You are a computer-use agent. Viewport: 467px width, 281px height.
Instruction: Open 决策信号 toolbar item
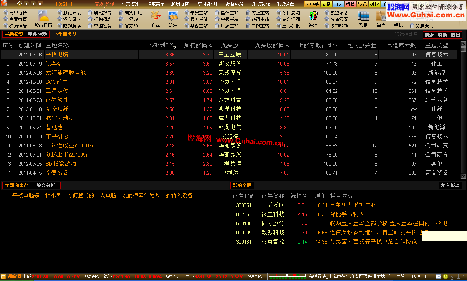point(15,25)
